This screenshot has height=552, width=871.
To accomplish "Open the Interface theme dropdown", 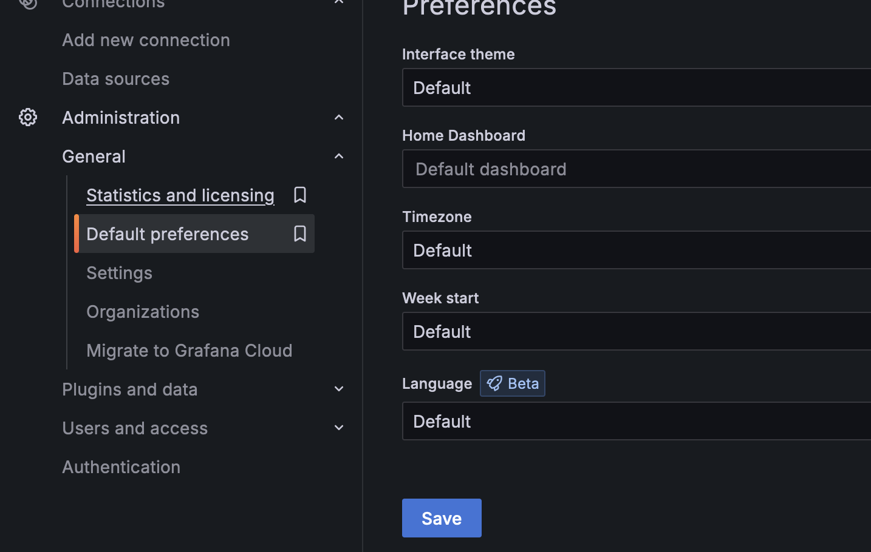I will [x=635, y=87].
